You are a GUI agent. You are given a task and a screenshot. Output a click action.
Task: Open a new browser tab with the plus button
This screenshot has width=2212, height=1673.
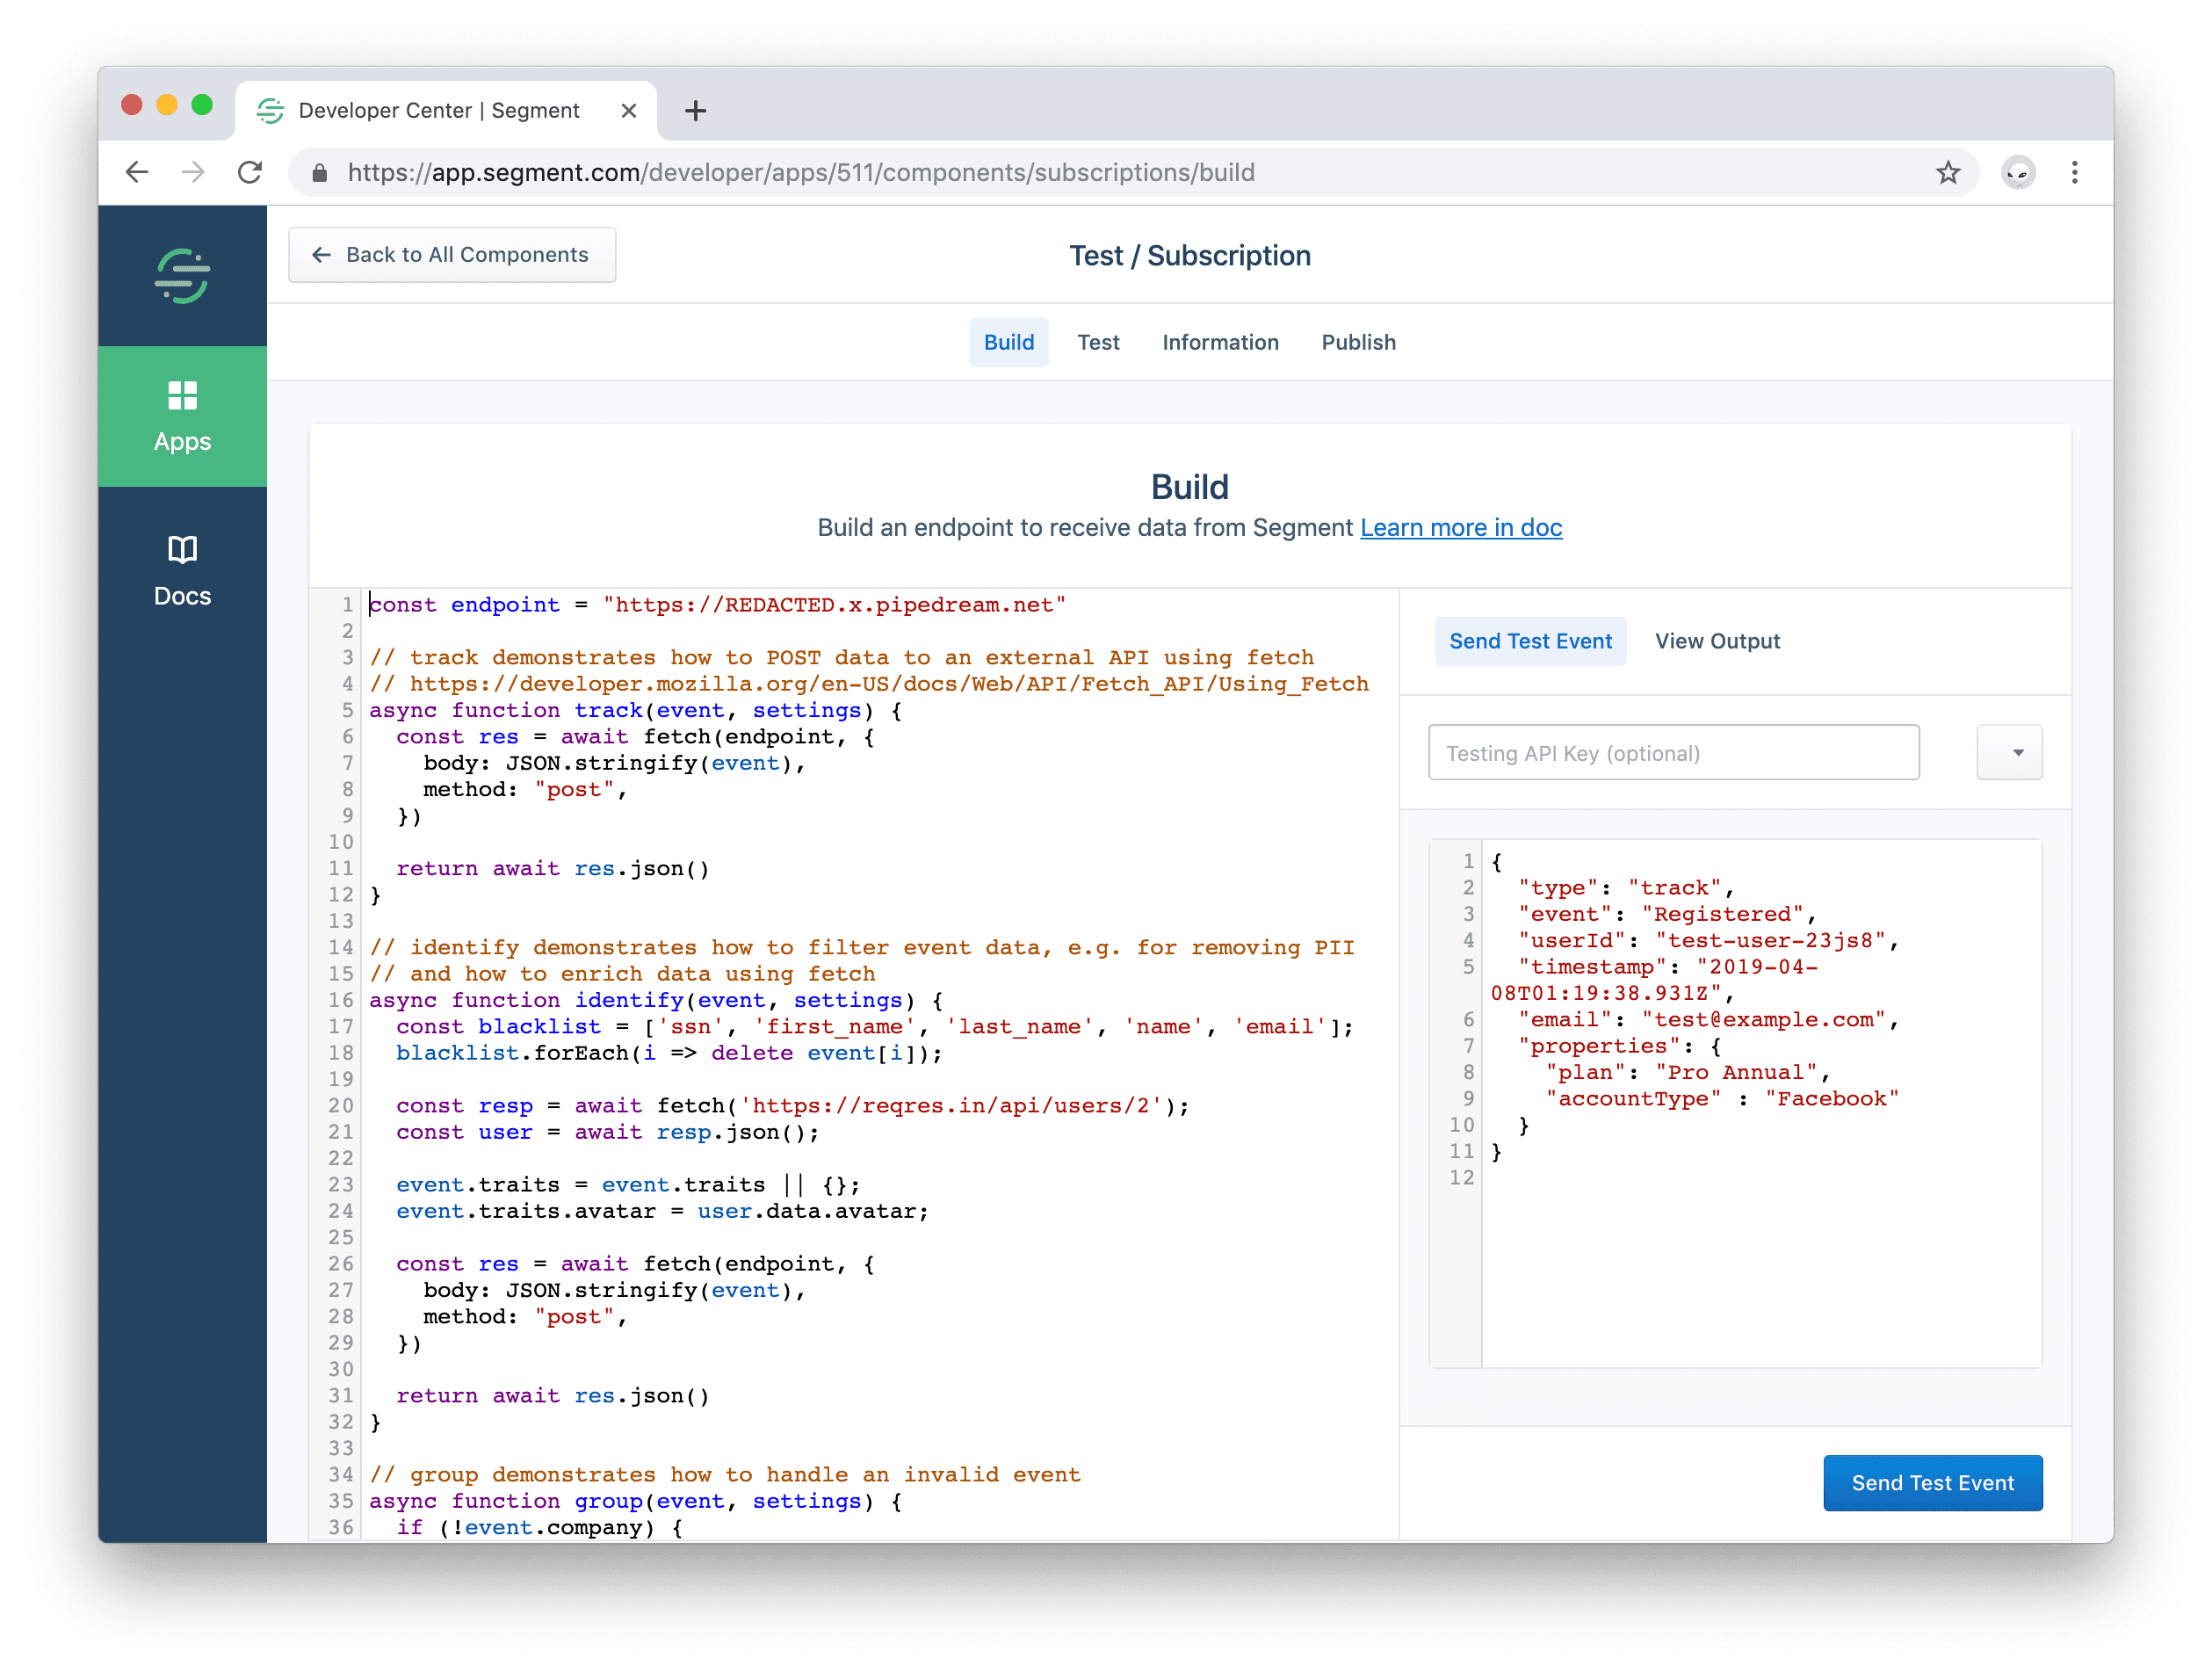pyautogui.click(x=696, y=110)
